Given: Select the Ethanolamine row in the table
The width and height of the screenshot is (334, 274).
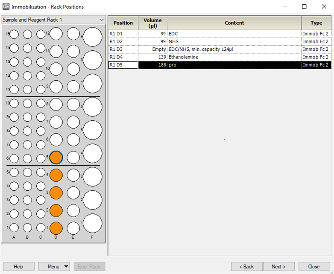Looking at the screenshot, I should click(x=220, y=57).
